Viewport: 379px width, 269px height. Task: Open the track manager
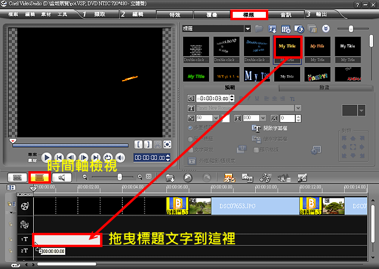(265, 178)
